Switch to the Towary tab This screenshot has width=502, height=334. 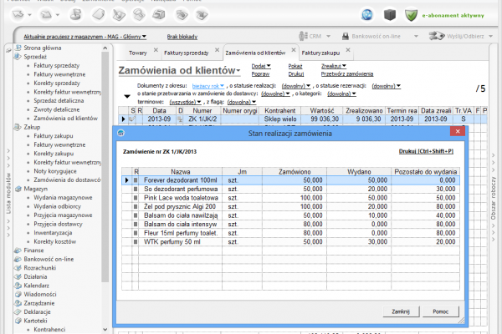[137, 53]
